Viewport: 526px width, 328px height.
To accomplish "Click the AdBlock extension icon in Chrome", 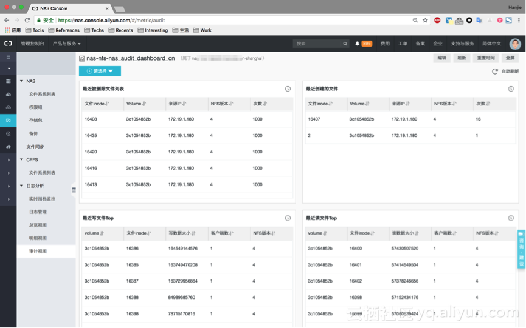I will pyautogui.click(x=437, y=21).
